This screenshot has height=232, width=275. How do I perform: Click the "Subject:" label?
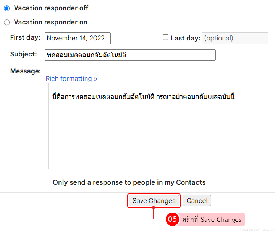(x=24, y=54)
